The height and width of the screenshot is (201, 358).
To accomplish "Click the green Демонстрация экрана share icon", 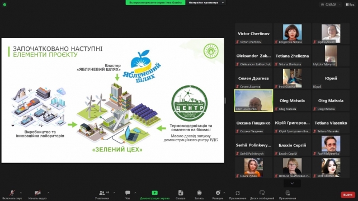I will click(x=154, y=193).
